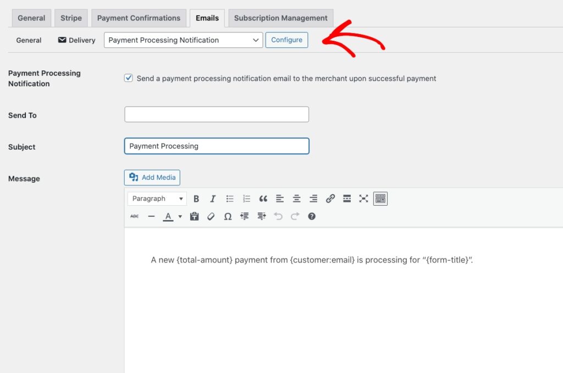This screenshot has width=563, height=373.
Task: Click the Send To email field
Action: click(x=217, y=114)
